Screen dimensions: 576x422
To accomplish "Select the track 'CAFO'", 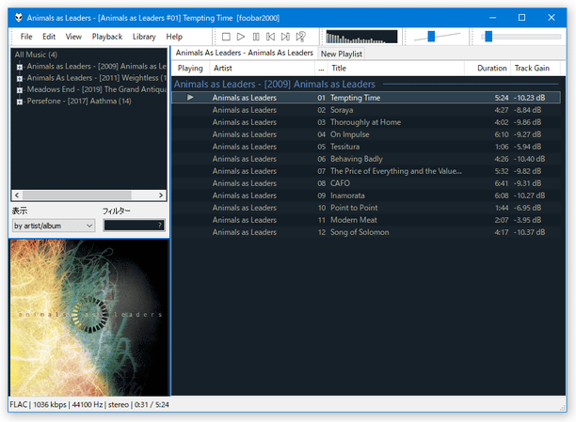I will pos(366,183).
